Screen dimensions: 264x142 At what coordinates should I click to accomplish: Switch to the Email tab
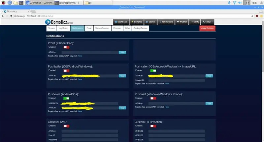89,28
